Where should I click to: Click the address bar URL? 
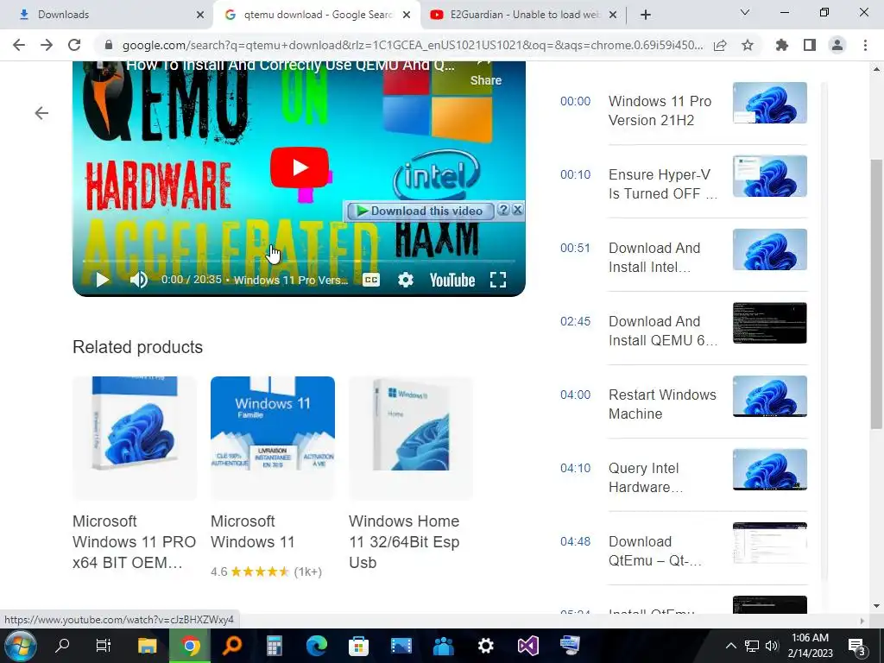tap(413, 45)
